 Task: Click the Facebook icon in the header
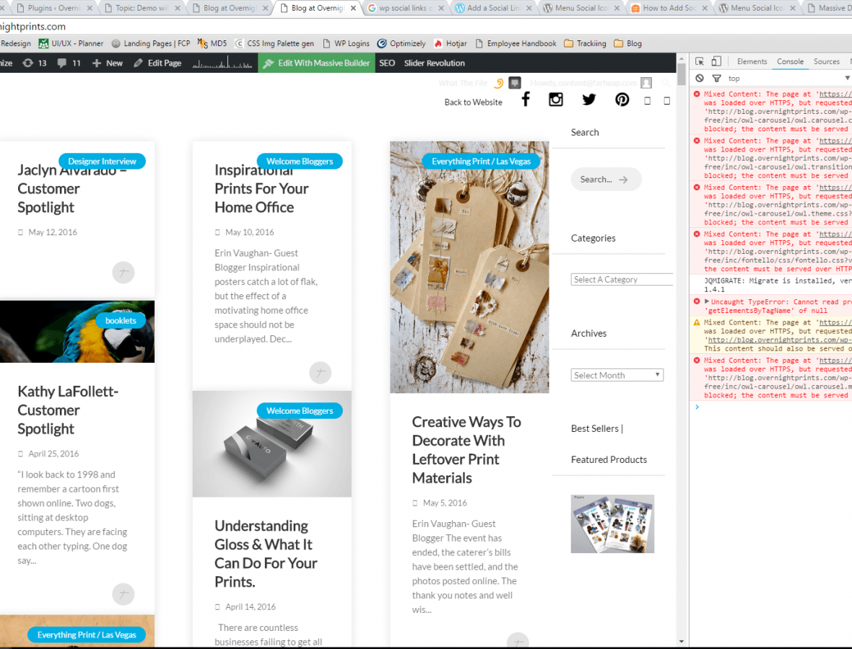pyautogui.click(x=526, y=100)
